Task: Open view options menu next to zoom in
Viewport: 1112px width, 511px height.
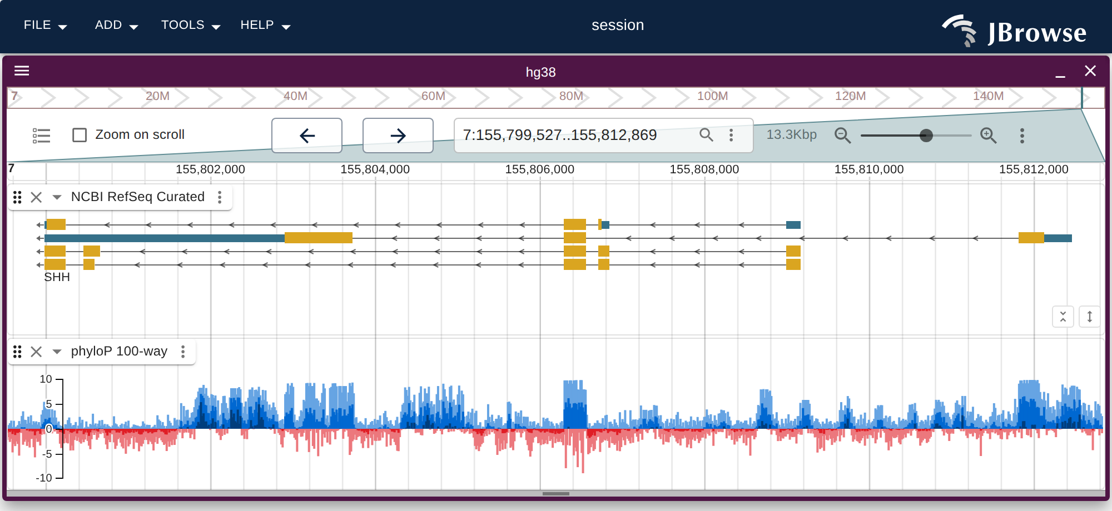Action: [x=1022, y=136]
